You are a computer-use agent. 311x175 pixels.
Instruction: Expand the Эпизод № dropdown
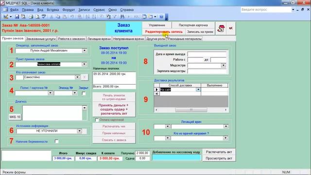pos(74,93)
